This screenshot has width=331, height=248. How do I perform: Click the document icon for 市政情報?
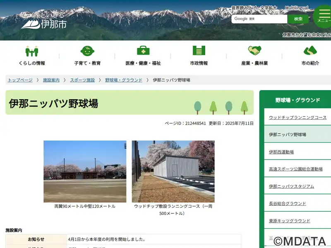pyautogui.click(x=199, y=50)
